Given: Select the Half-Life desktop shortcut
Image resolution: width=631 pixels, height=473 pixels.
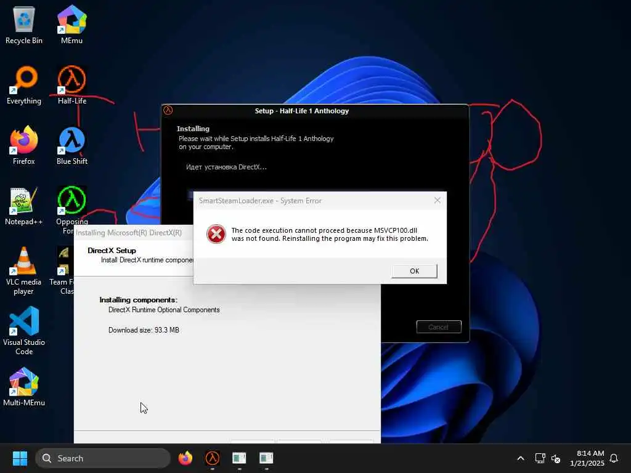Looking at the screenshot, I should tap(71, 85).
